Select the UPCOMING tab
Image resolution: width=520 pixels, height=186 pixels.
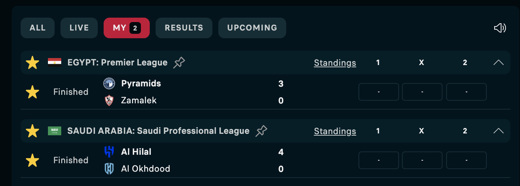point(252,28)
